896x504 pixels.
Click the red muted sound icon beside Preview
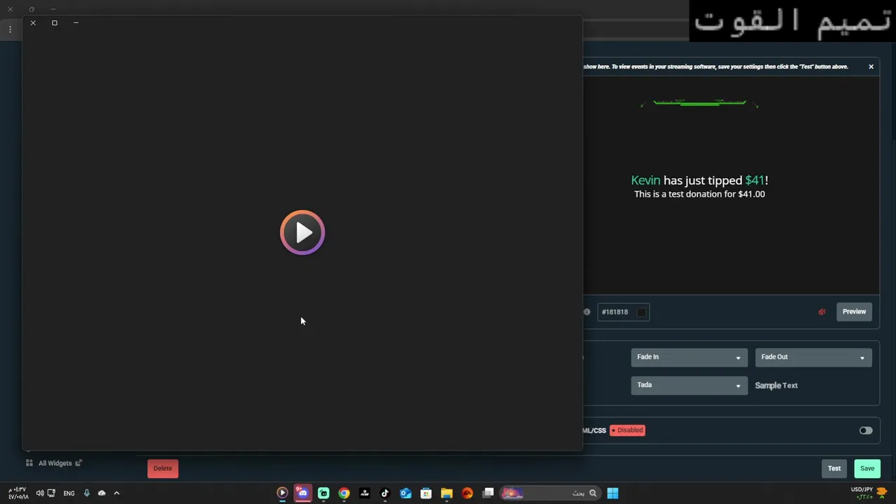[822, 311]
